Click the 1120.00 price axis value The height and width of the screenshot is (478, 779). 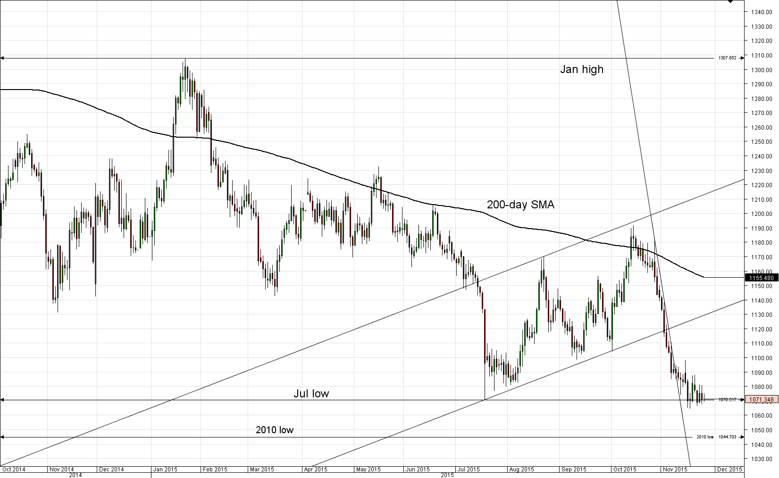coord(762,329)
